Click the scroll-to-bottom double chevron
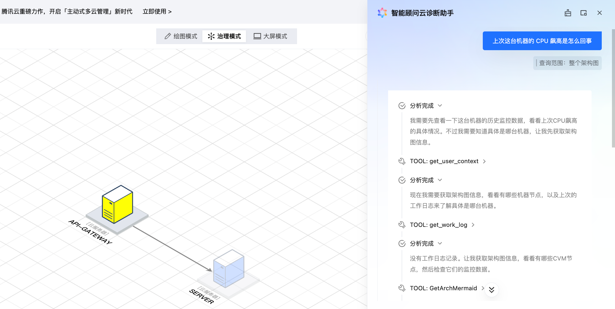615x309 pixels. (x=492, y=290)
